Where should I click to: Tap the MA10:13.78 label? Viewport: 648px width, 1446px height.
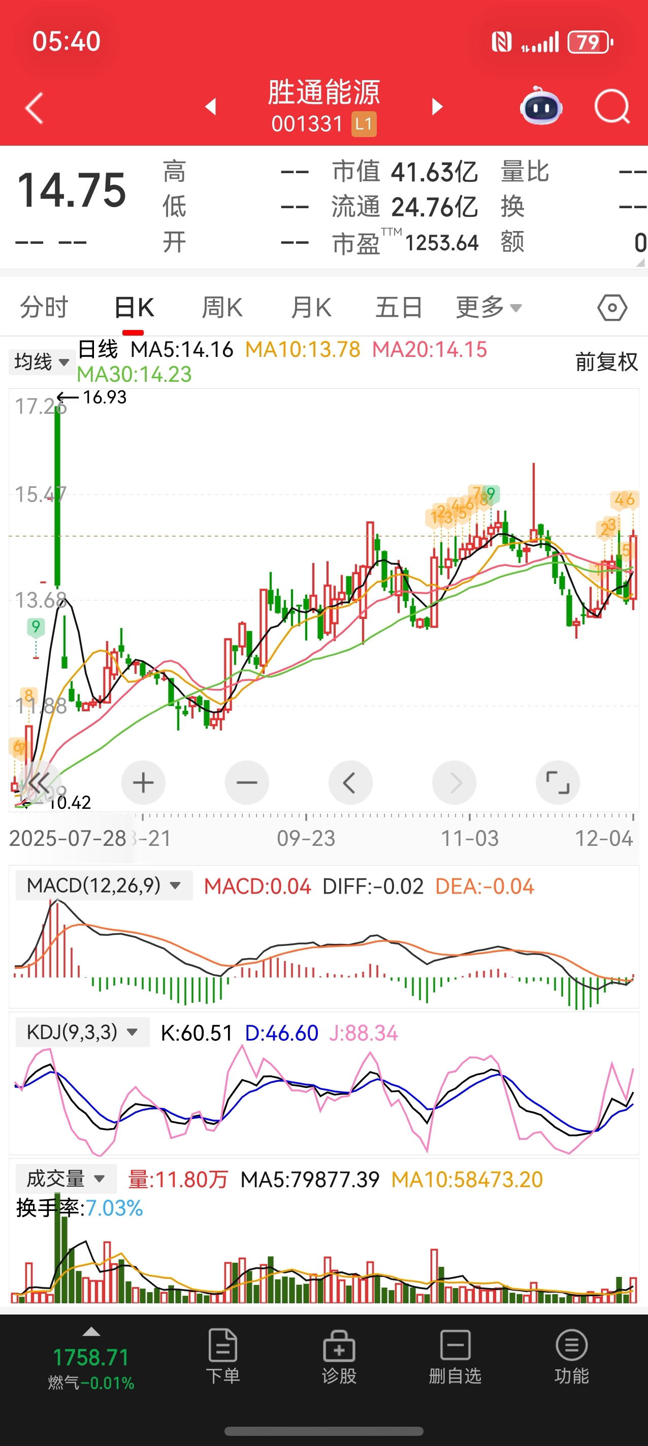point(303,350)
